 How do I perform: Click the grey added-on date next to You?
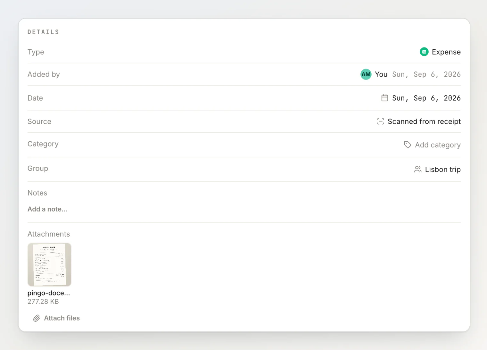(426, 74)
